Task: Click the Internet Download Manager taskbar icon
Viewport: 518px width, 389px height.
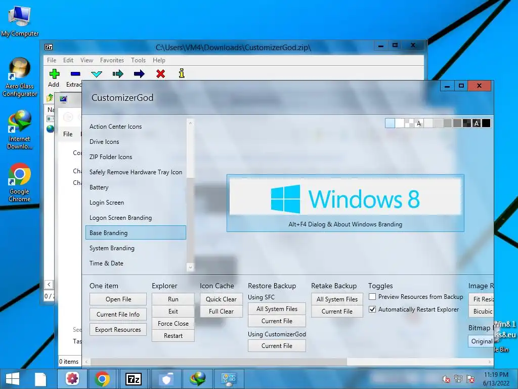Action: coord(198,379)
